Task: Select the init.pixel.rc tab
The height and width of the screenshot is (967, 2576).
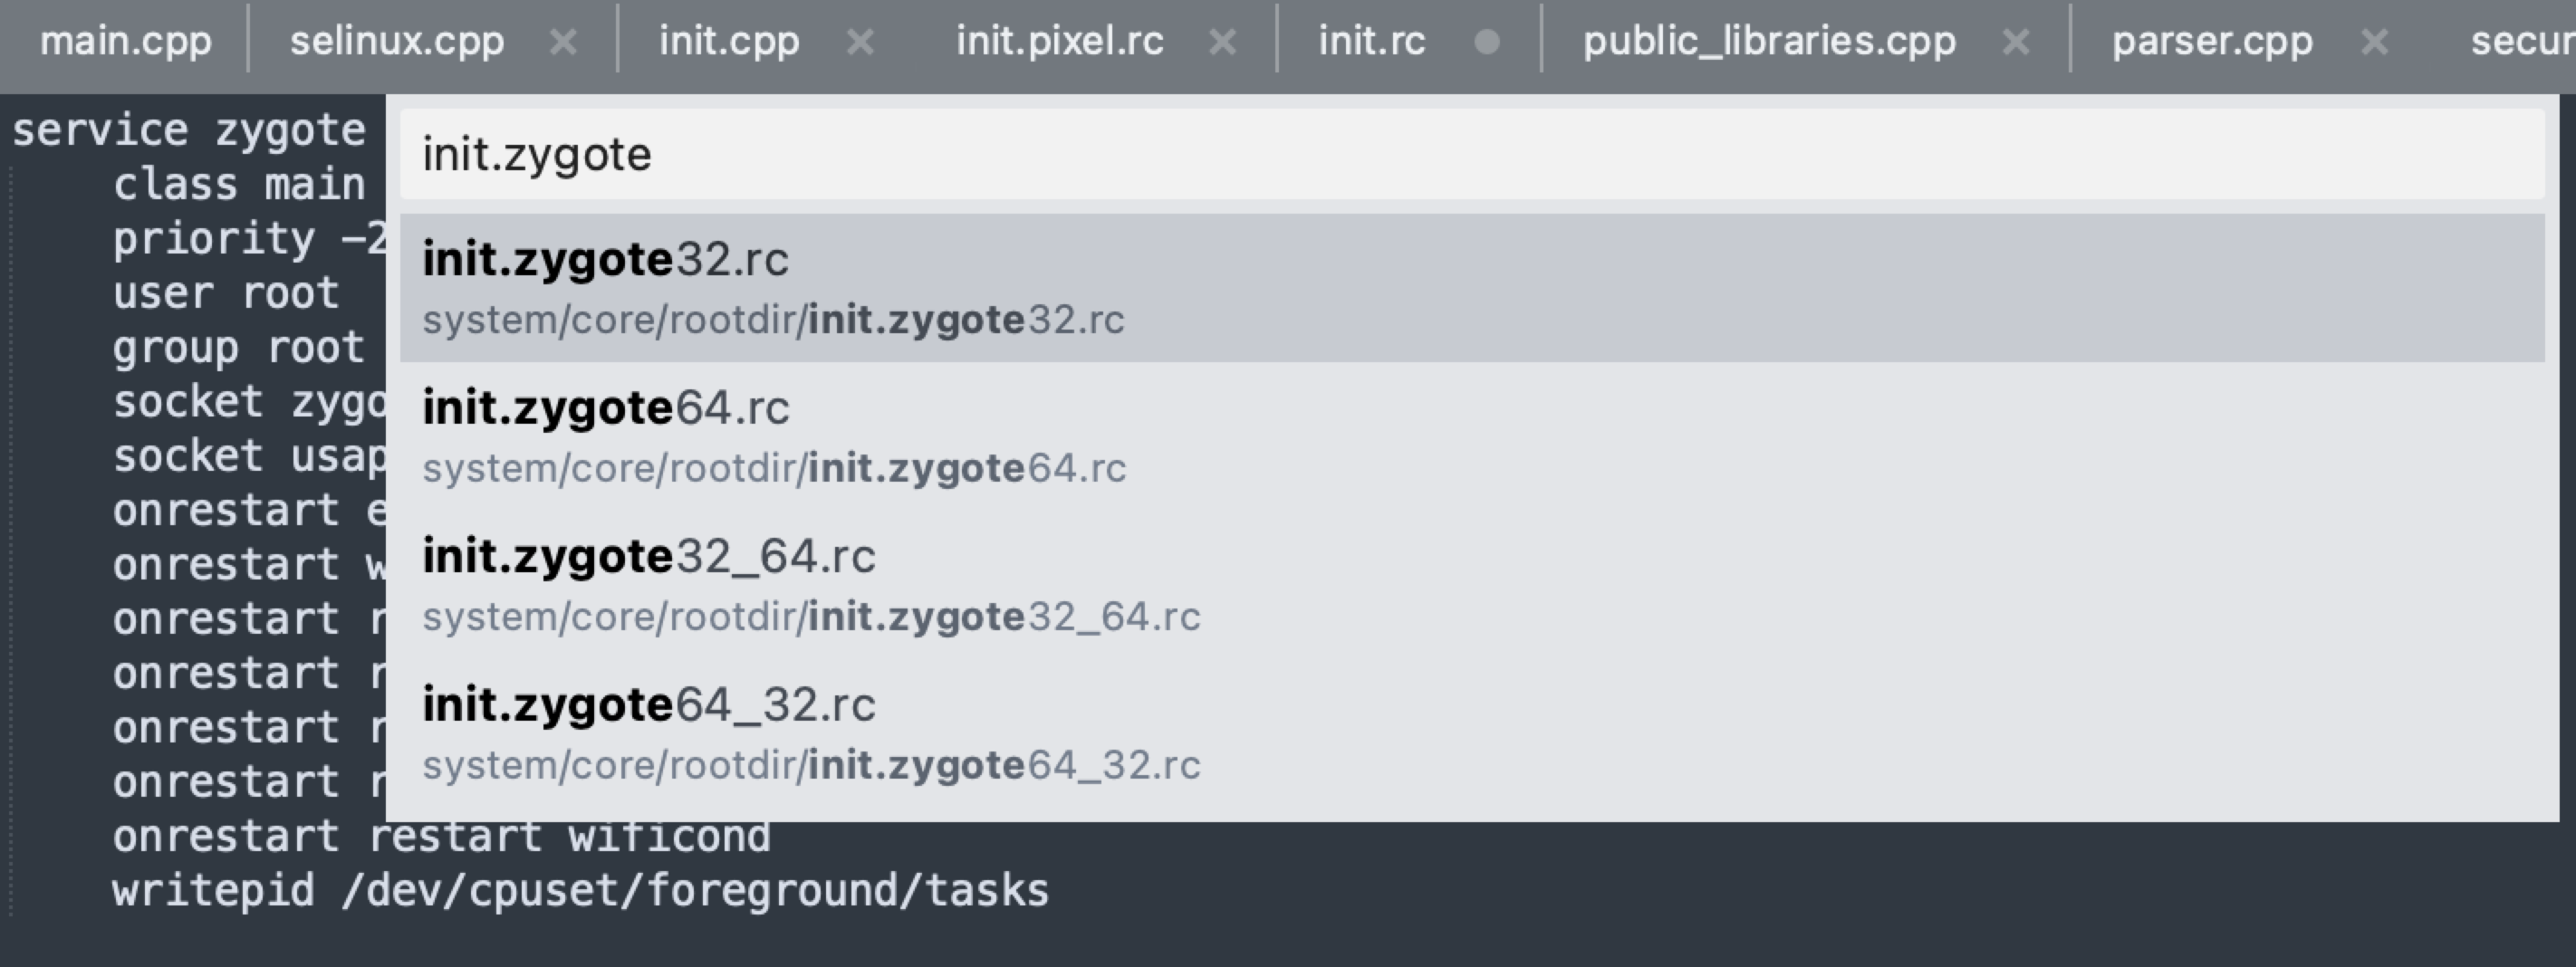Action: 1060,42
